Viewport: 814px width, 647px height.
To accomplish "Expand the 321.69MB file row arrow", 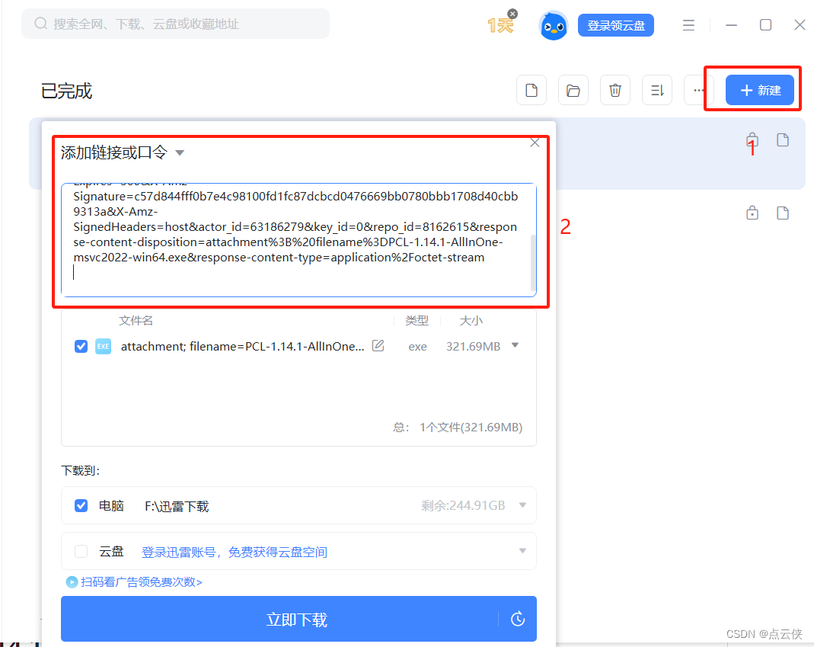I will click(515, 345).
